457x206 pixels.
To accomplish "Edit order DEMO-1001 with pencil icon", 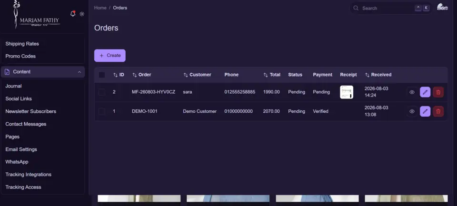I will coord(425,111).
